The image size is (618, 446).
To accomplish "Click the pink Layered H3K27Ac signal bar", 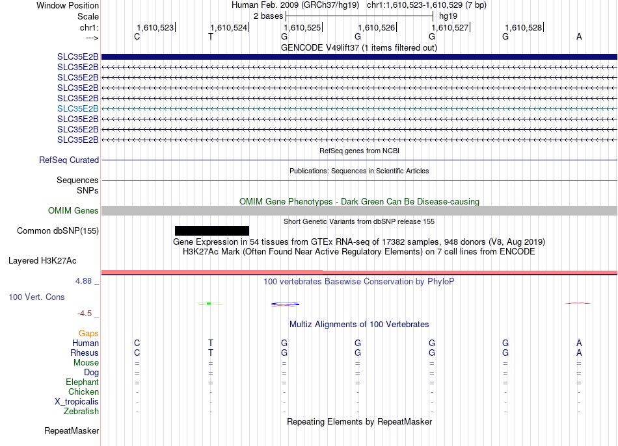I will coord(359,272).
